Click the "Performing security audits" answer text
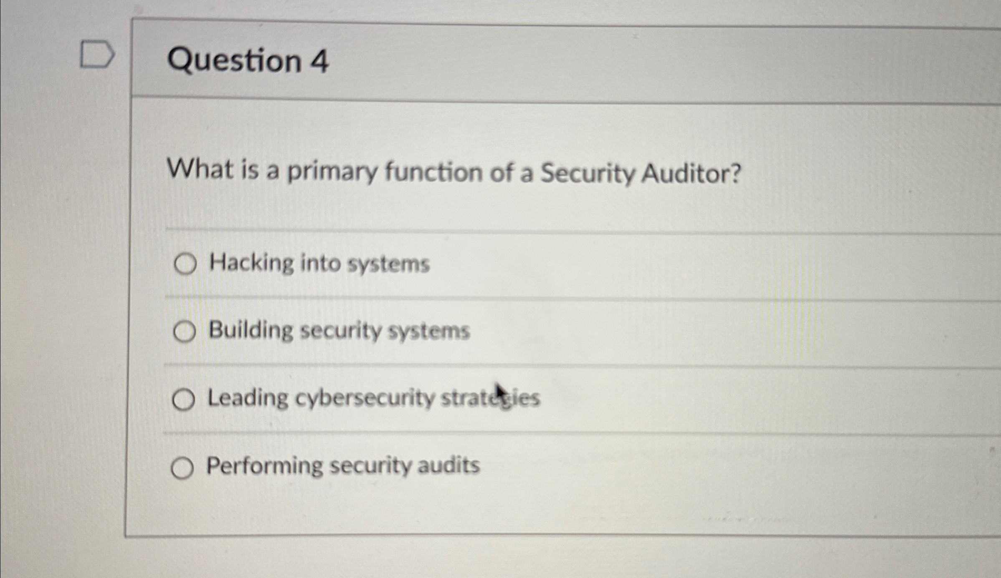The height and width of the screenshot is (578, 1001). [x=342, y=465]
